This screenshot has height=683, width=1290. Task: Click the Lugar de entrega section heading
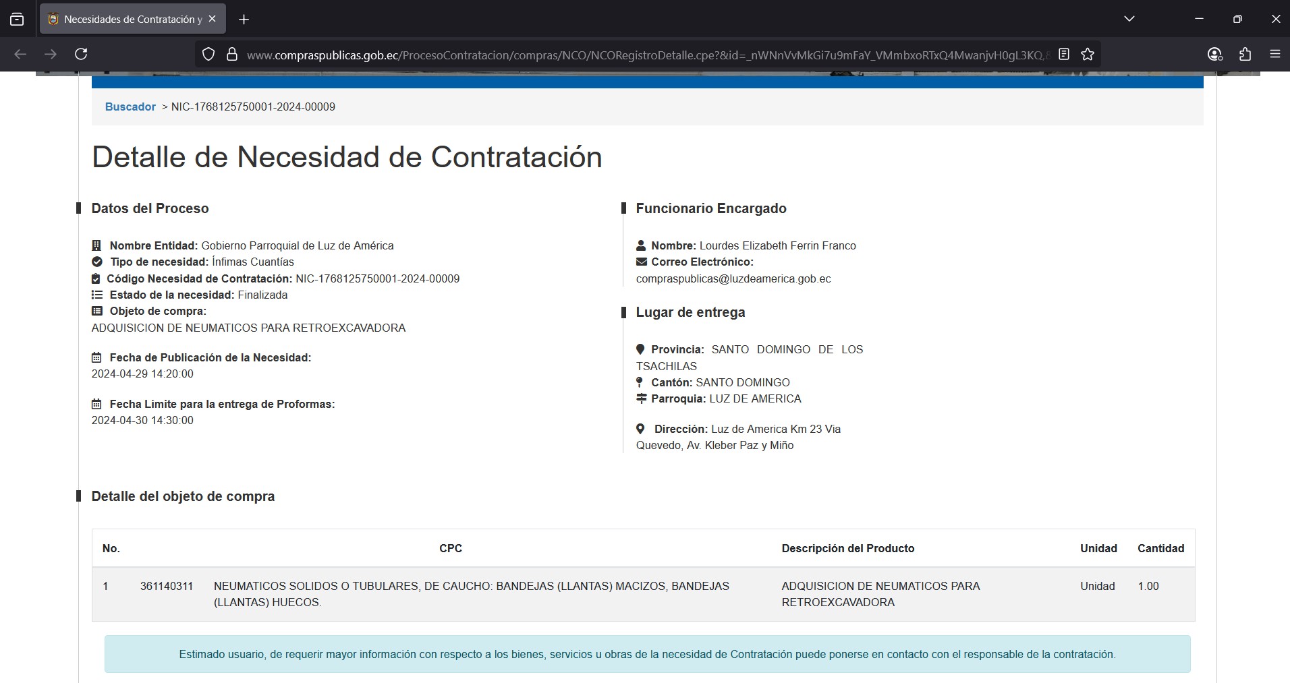[690, 312]
